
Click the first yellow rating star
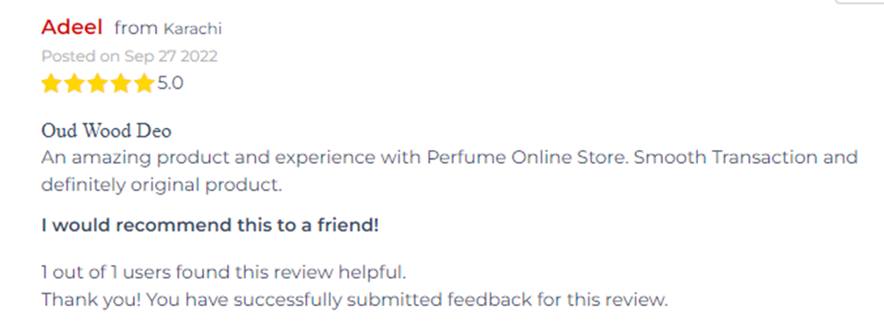[51, 84]
